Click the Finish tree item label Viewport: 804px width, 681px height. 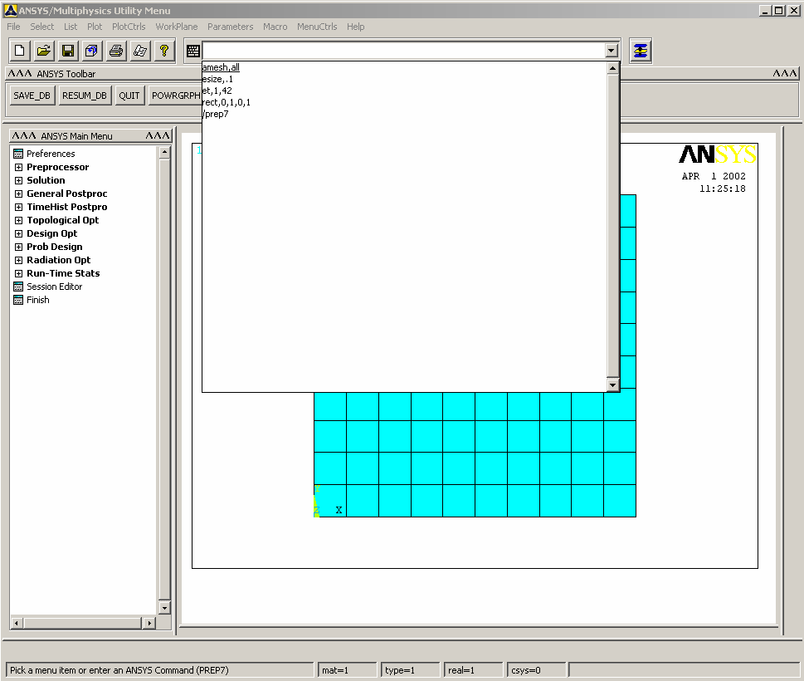click(x=38, y=300)
